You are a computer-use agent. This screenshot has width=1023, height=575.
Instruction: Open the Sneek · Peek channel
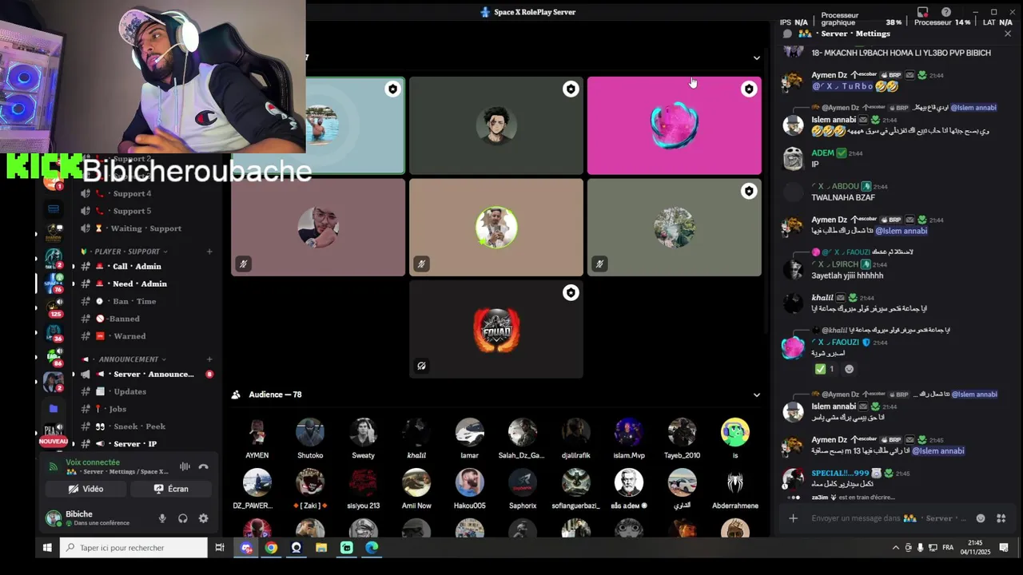point(139,426)
